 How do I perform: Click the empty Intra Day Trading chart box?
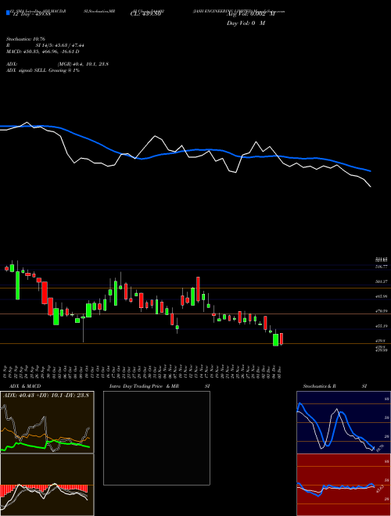tap(156, 438)
